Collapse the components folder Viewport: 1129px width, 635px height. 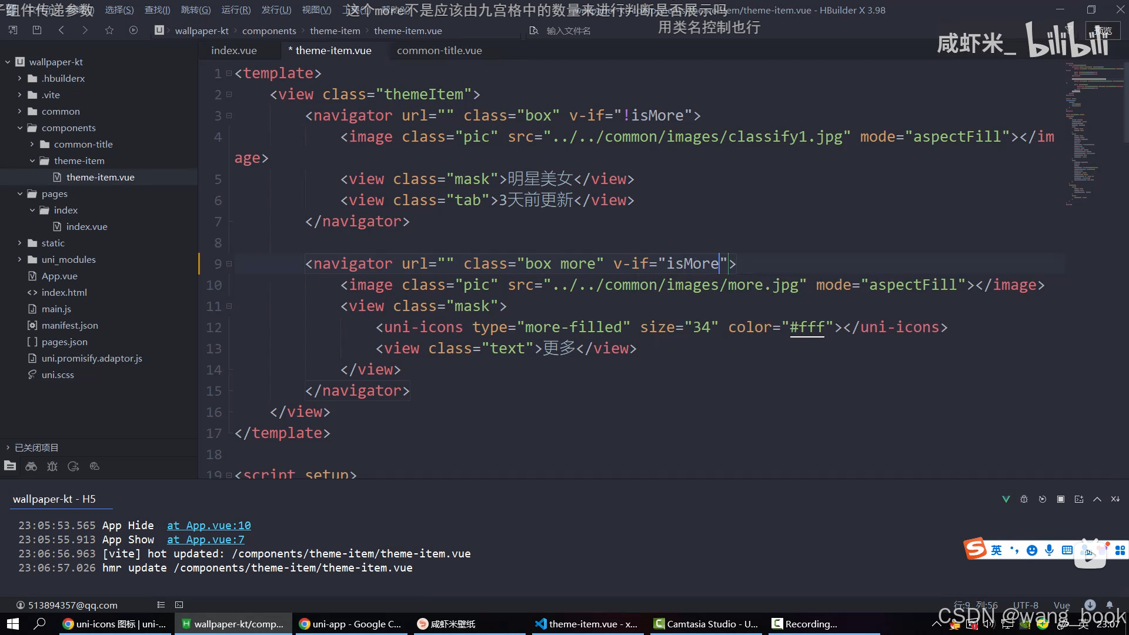click(x=19, y=128)
